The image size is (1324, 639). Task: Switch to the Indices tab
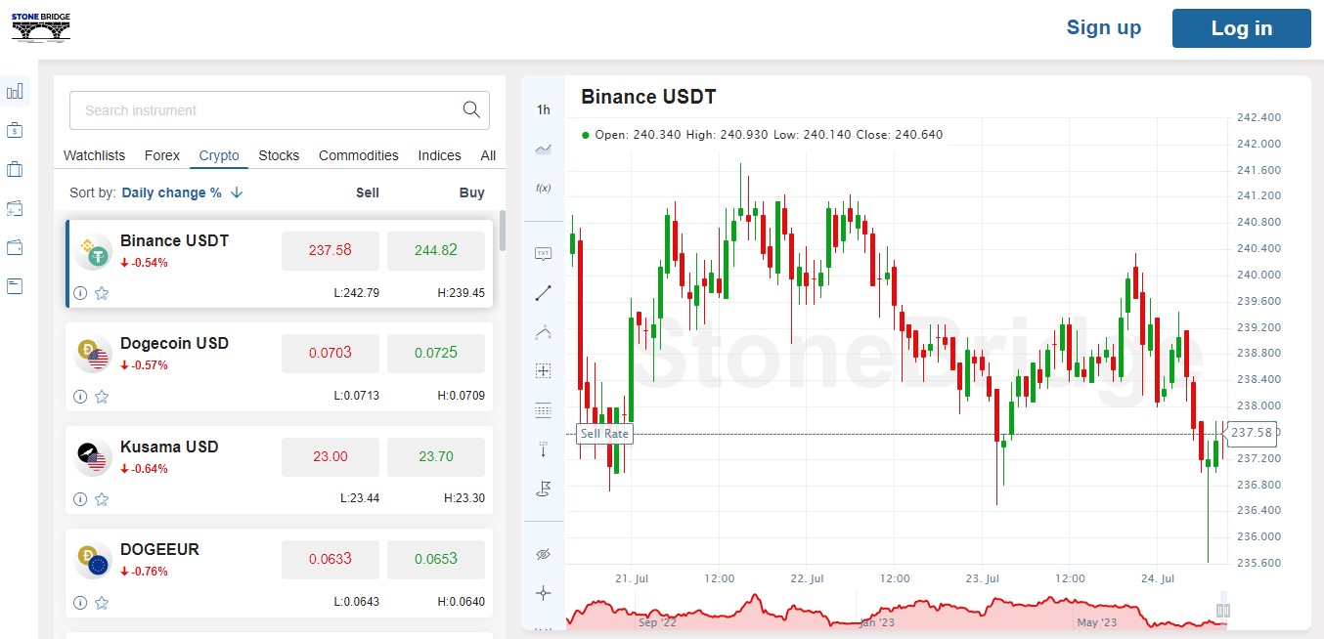tap(439, 155)
